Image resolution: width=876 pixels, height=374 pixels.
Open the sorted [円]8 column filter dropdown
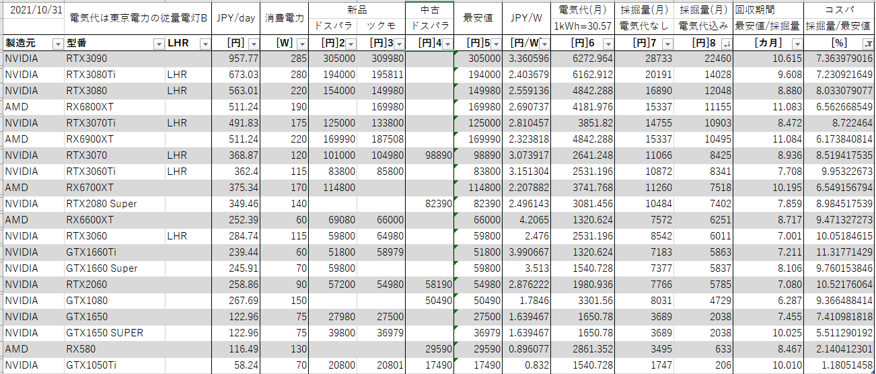point(726,43)
